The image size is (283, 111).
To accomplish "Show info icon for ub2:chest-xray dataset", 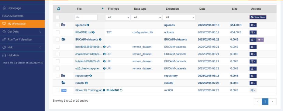I will click(104, 68).
